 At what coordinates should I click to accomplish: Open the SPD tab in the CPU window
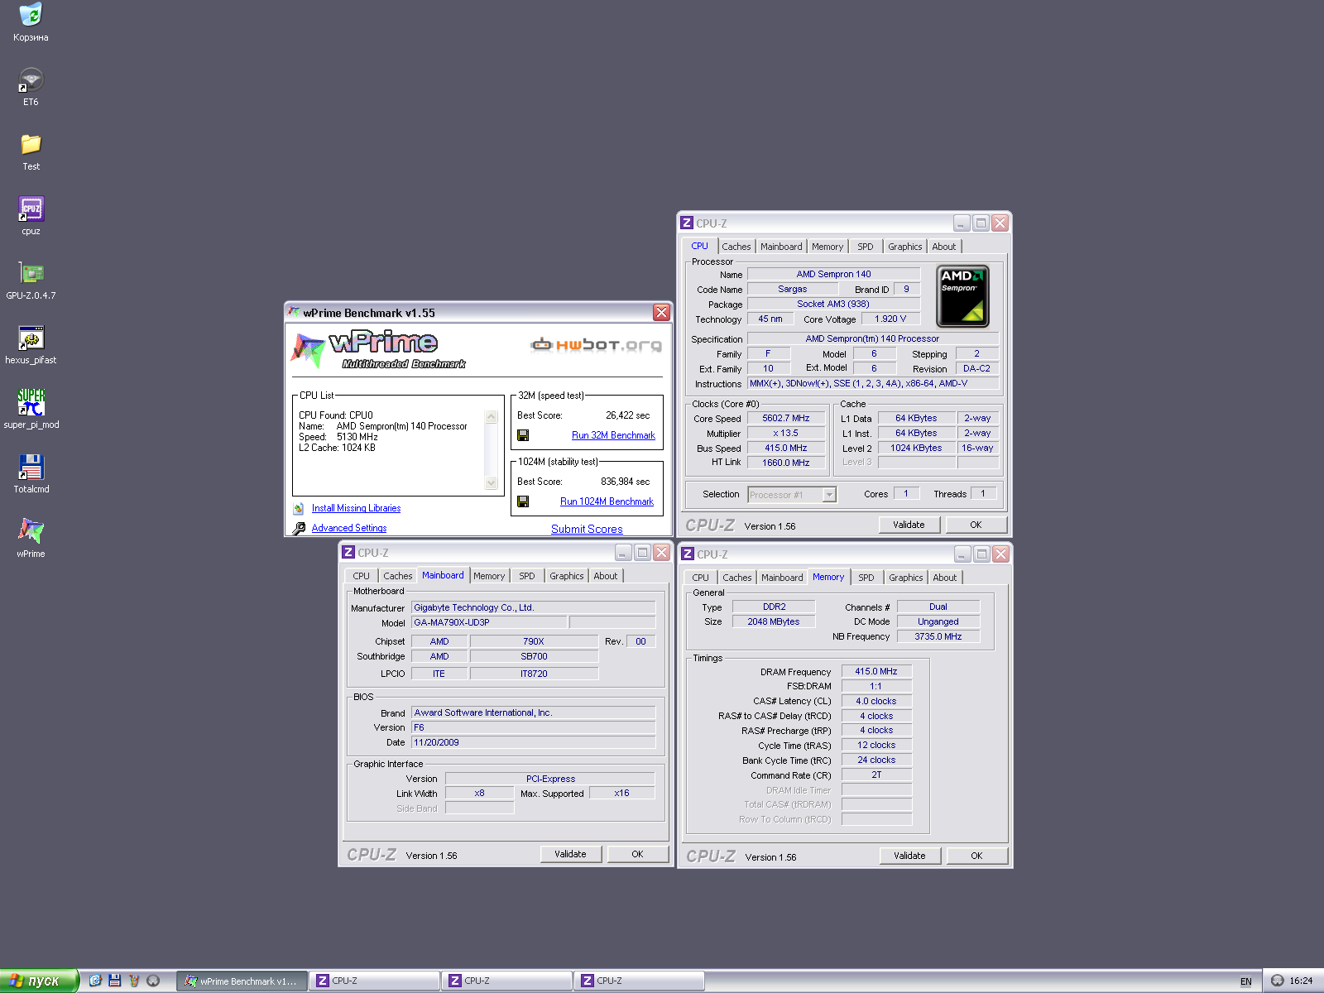[x=866, y=247]
